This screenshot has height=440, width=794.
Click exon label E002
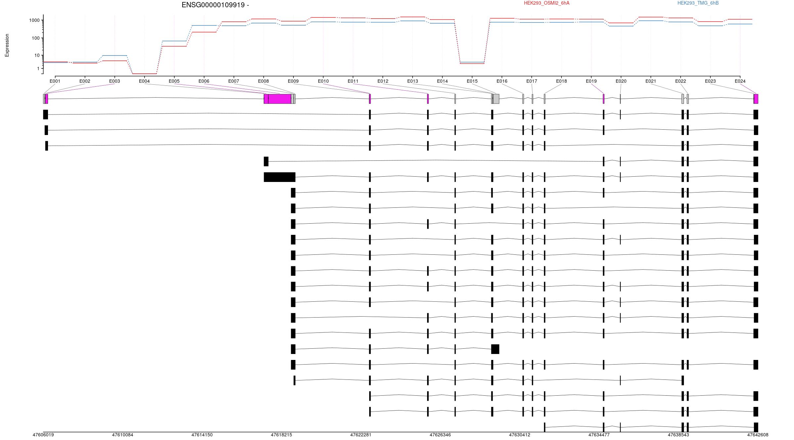85,81
